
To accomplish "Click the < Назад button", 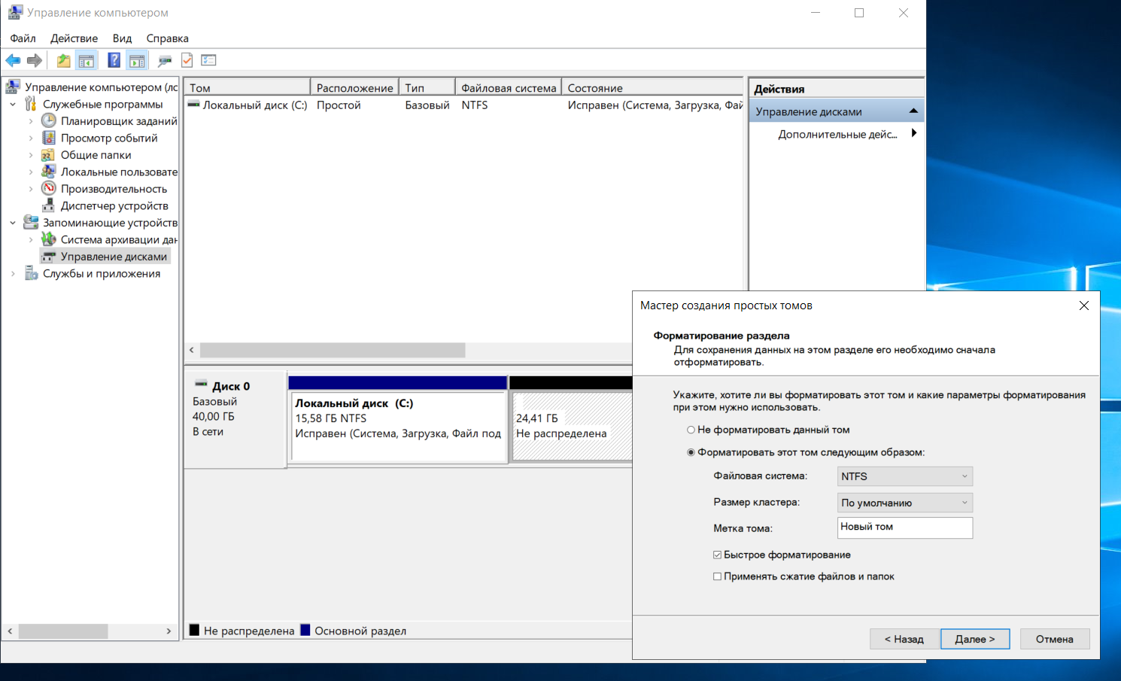I will [x=904, y=639].
